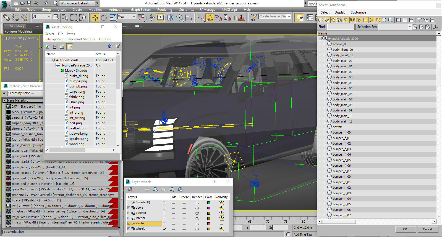Click Search by Name field in Material Browser
This screenshot has width=442, height=237.
25,93
